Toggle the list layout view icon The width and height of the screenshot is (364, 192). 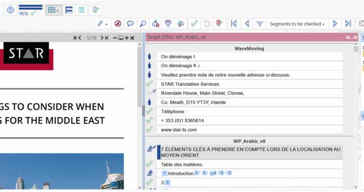[x=82, y=10]
